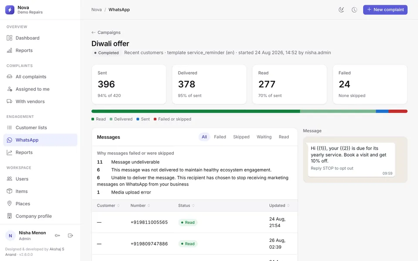The height and width of the screenshot is (261, 418).
Task: Go to With vendors truck item
Action: [40, 101]
